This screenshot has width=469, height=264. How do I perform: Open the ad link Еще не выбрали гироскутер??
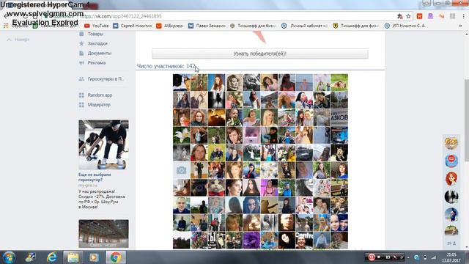tap(95, 177)
